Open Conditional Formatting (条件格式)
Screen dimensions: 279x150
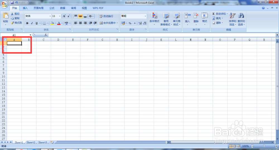(x=154, y=19)
